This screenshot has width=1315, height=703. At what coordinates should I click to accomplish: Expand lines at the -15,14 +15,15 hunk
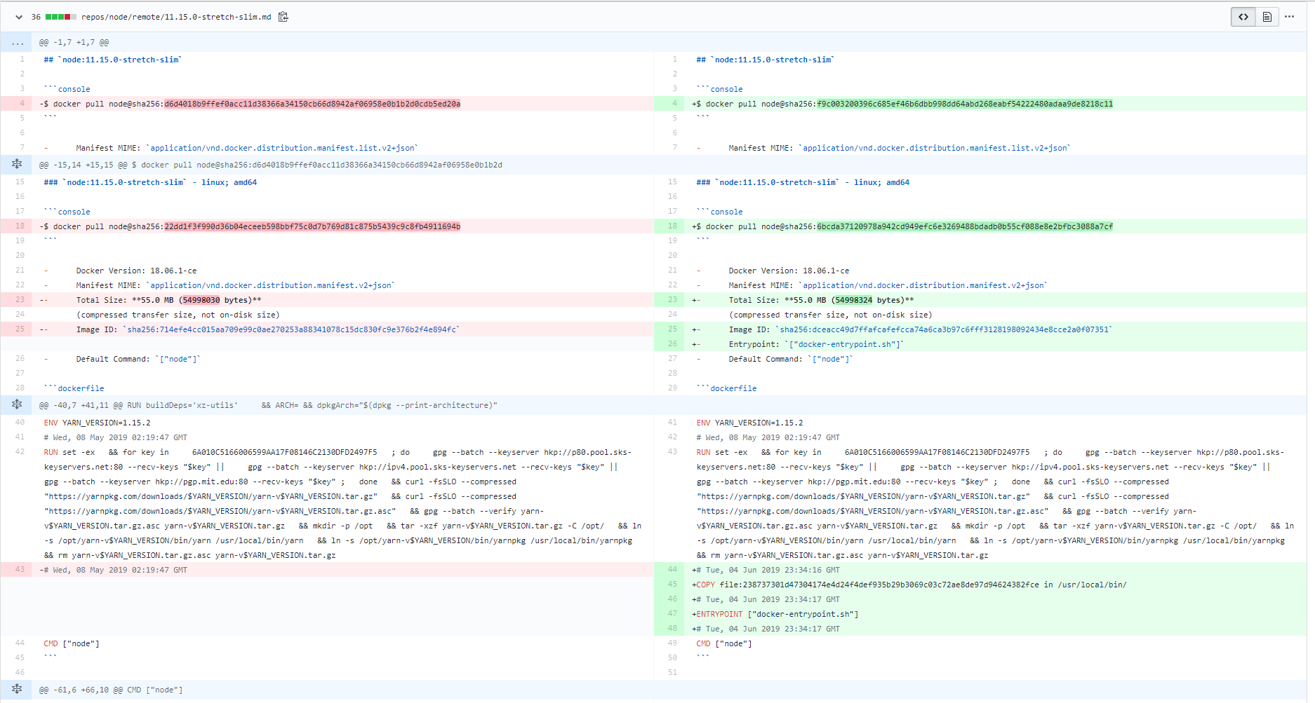17,165
